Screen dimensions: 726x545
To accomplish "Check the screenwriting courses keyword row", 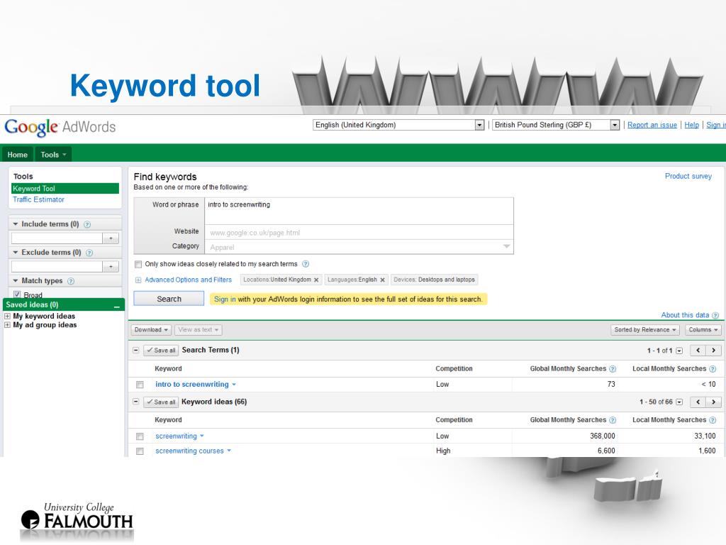I will pyautogui.click(x=140, y=451).
